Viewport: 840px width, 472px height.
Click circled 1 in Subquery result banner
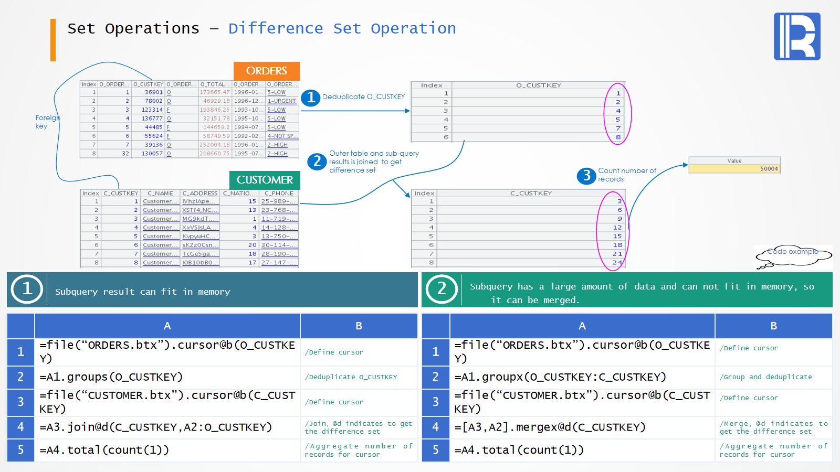point(27,289)
